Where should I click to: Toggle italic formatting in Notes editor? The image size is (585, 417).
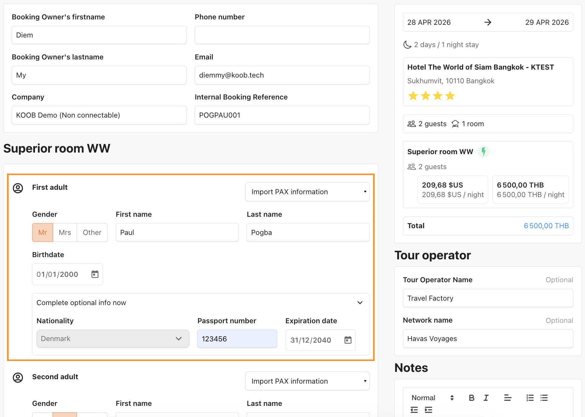pyautogui.click(x=486, y=398)
